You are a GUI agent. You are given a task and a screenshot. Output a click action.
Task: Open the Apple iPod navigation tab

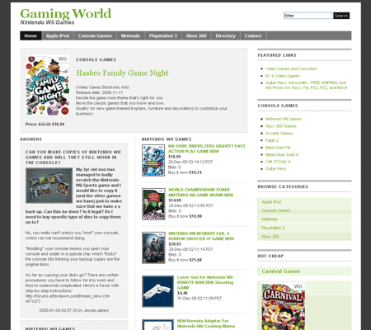[x=58, y=35]
